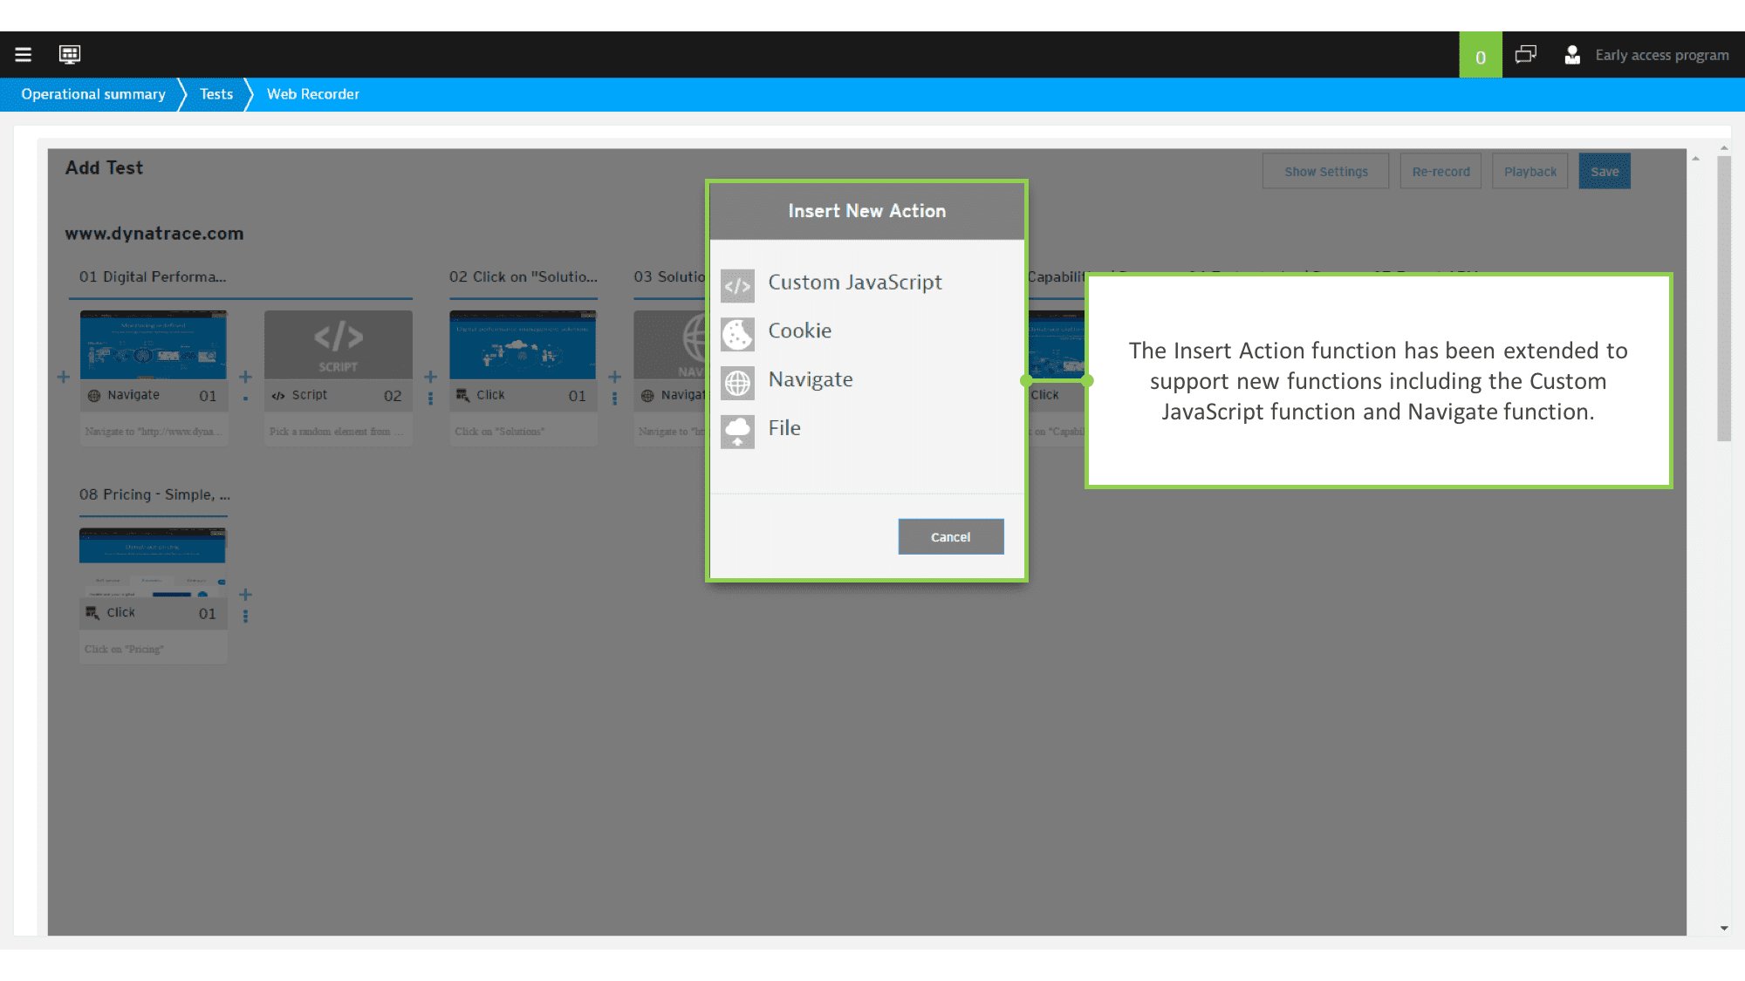The image size is (1745, 981).
Task: Click the Custom JavaScript code icon
Action: [737, 285]
